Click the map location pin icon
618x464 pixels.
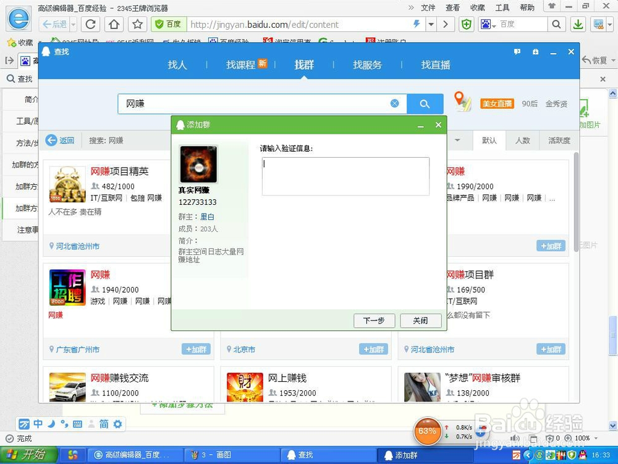[462, 101]
